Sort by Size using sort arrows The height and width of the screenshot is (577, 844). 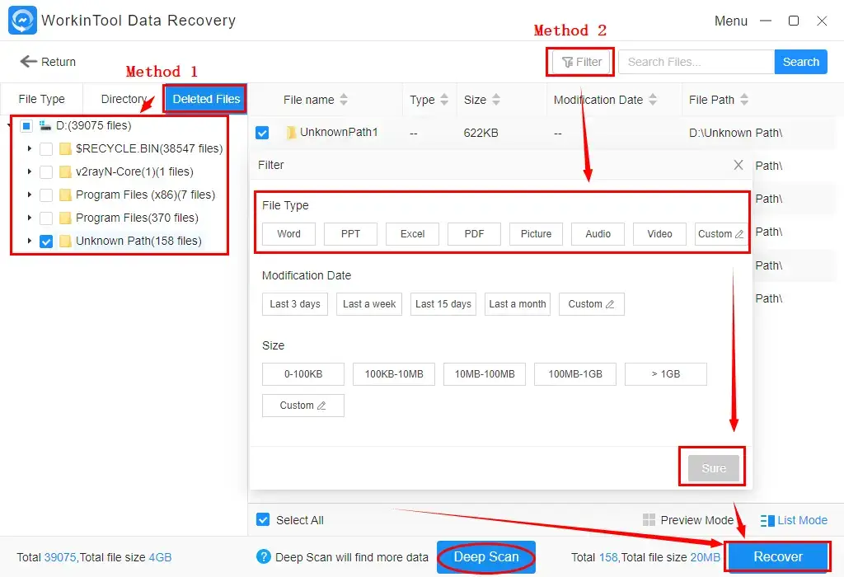[496, 100]
